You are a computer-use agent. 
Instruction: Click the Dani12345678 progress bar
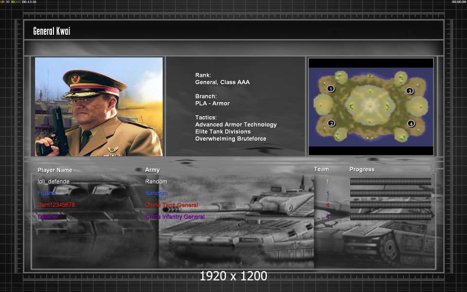tap(391, 205)
